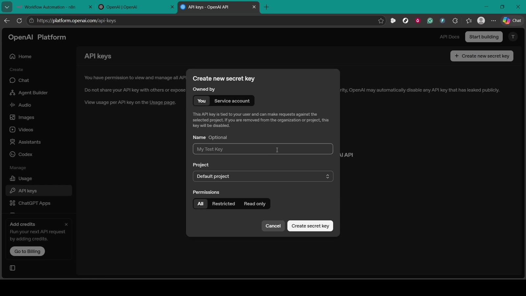Open new browser tab
The height and width of the screenshot is (296, 526).
click(x=266, y=7)
